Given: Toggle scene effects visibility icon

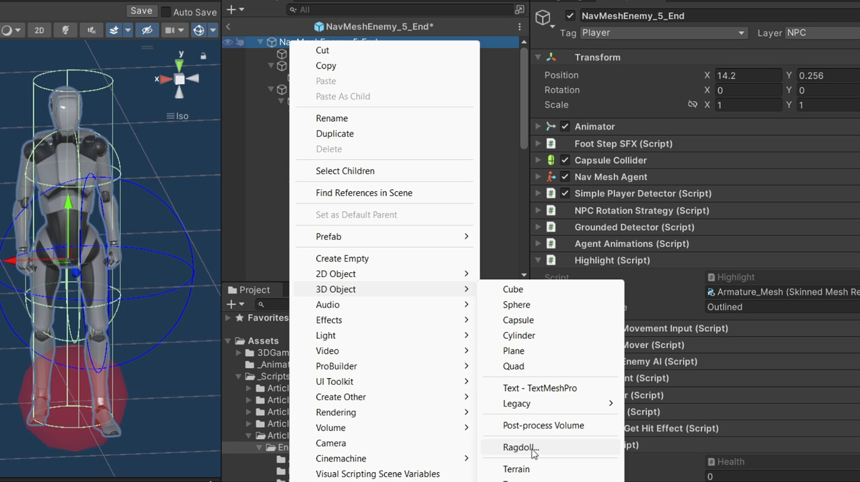Looking at the screenshot, I should coord(115,30).
